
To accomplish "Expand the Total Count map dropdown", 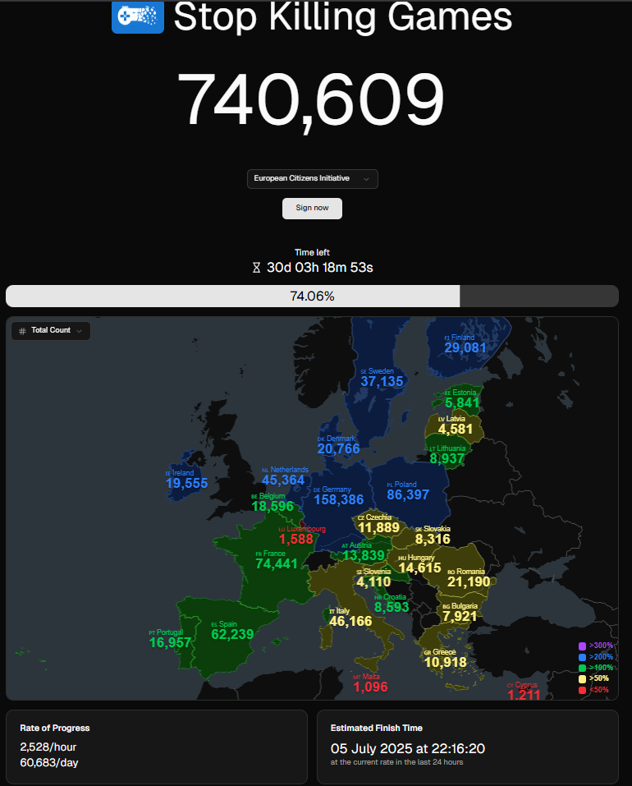I will 51,331.
